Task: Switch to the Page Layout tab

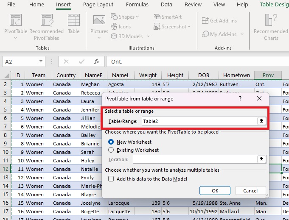Action: pyautogui.click(x=98, y=4)
